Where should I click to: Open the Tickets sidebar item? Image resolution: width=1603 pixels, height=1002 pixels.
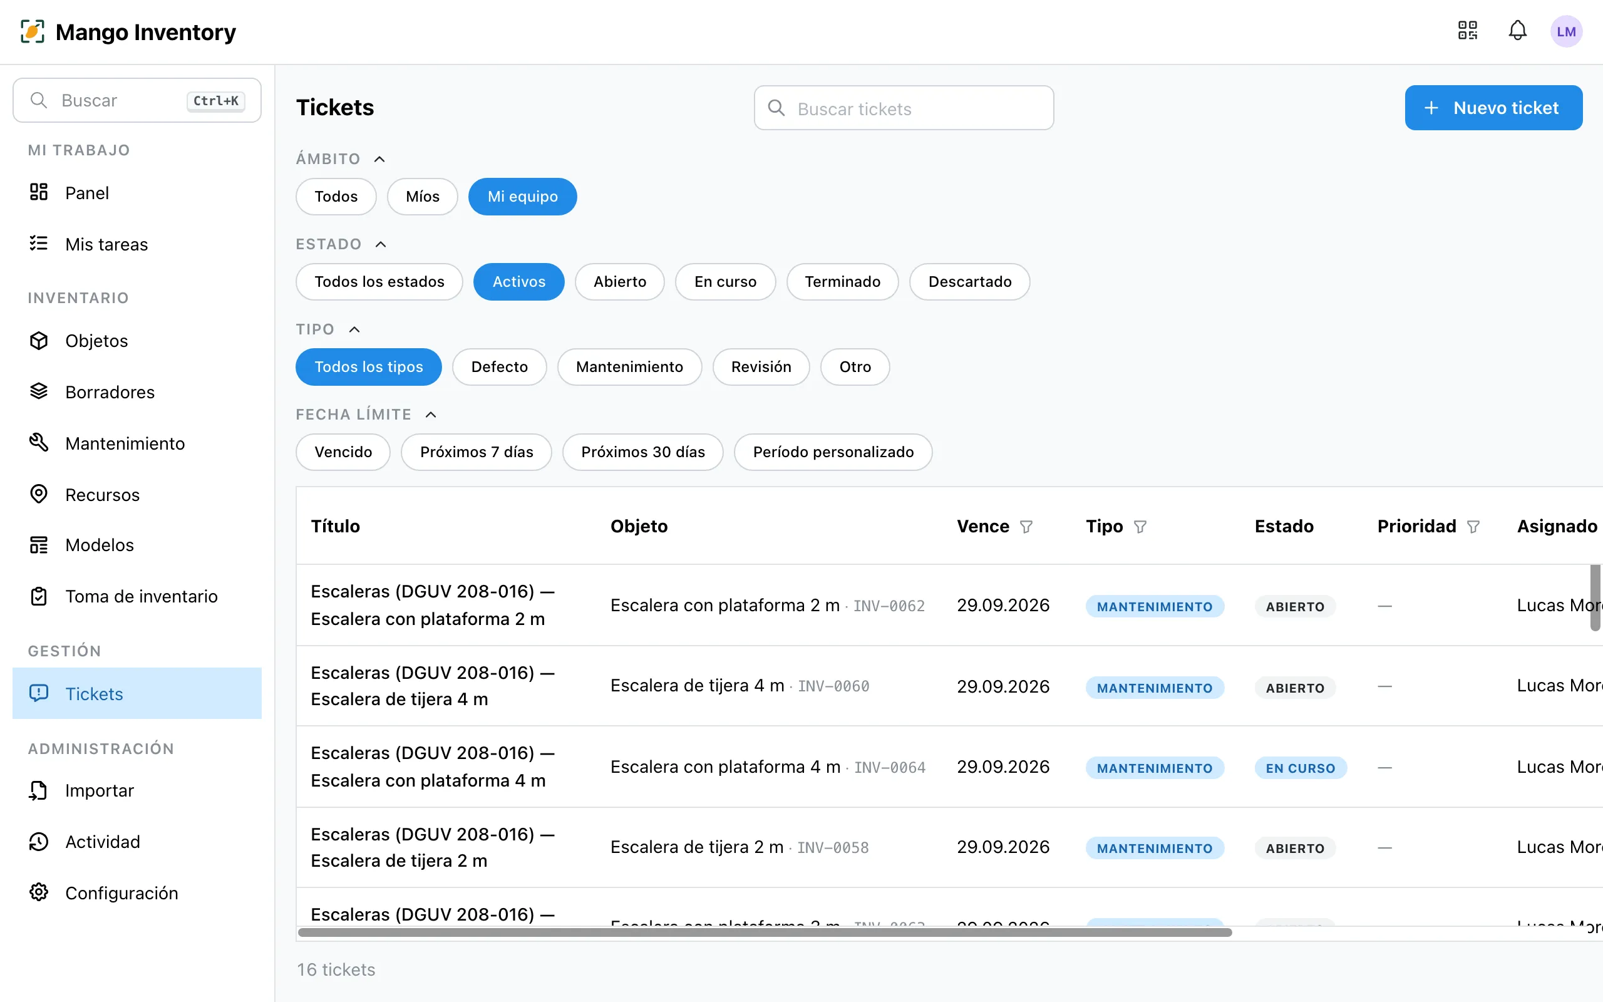(x=137, y=693)
